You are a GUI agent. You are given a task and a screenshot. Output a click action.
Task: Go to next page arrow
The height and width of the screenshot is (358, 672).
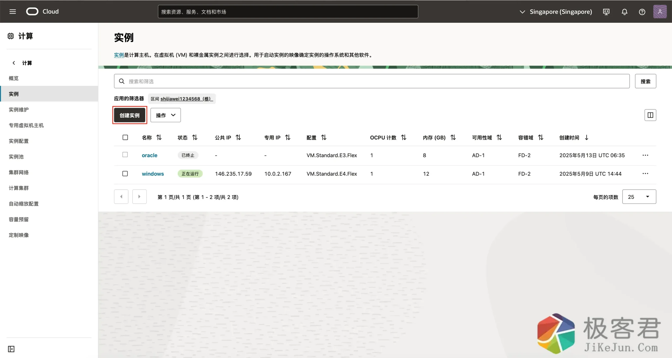(139, 197)
